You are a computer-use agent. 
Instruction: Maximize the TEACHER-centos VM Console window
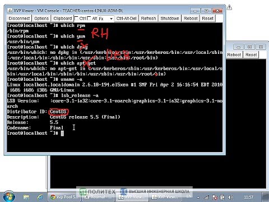coord(206,11)
